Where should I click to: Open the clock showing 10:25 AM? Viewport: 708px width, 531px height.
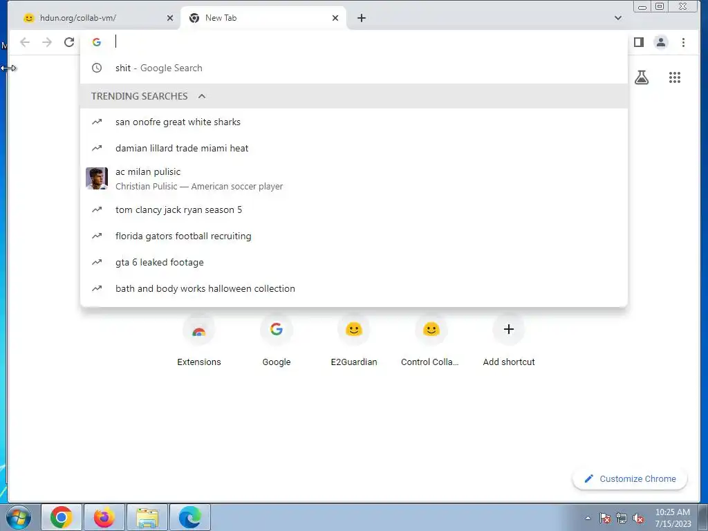pyautogui.click(x=673, y=518)
